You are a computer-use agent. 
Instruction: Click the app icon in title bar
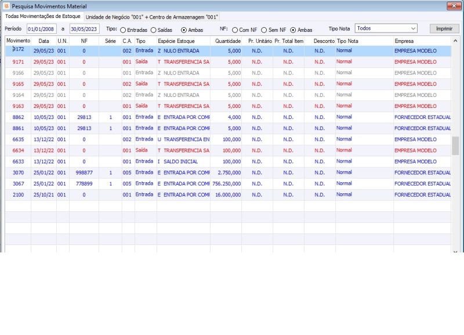(x=6, y=6)
